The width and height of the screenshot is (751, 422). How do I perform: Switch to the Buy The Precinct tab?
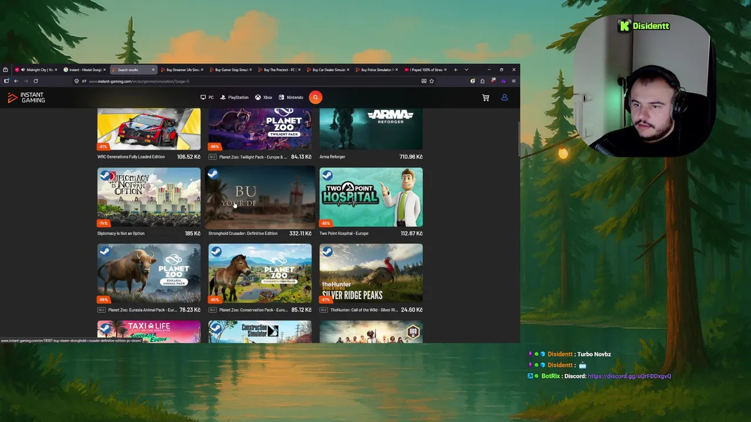(x=279, y=70)
